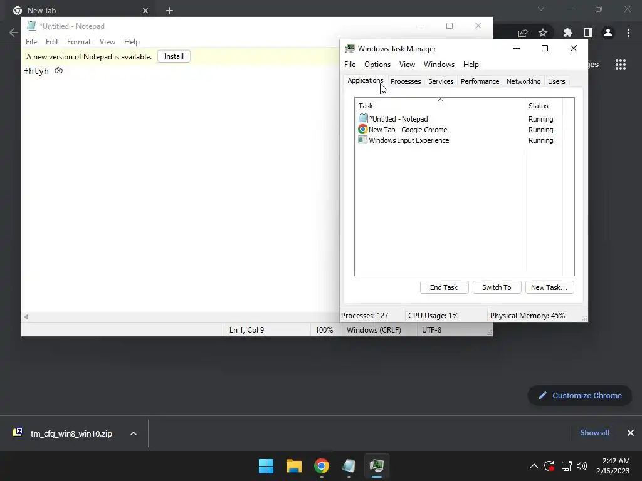Screen dimensions: 642x481
Task: Click the Notepad icon in task list
Action: click(x=363, y=118)
